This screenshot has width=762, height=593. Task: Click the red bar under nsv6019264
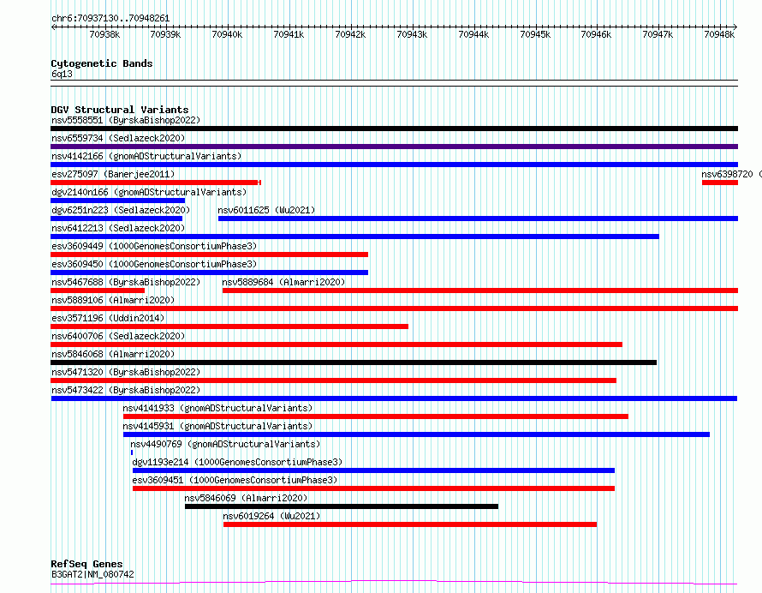[x=410, y=525]
